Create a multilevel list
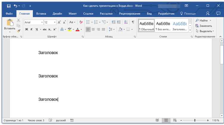 coord(104,22)
